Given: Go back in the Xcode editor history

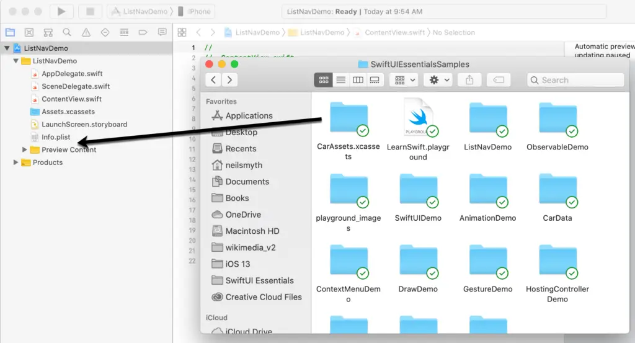Looking at the screenshot, I should point(198,32).
